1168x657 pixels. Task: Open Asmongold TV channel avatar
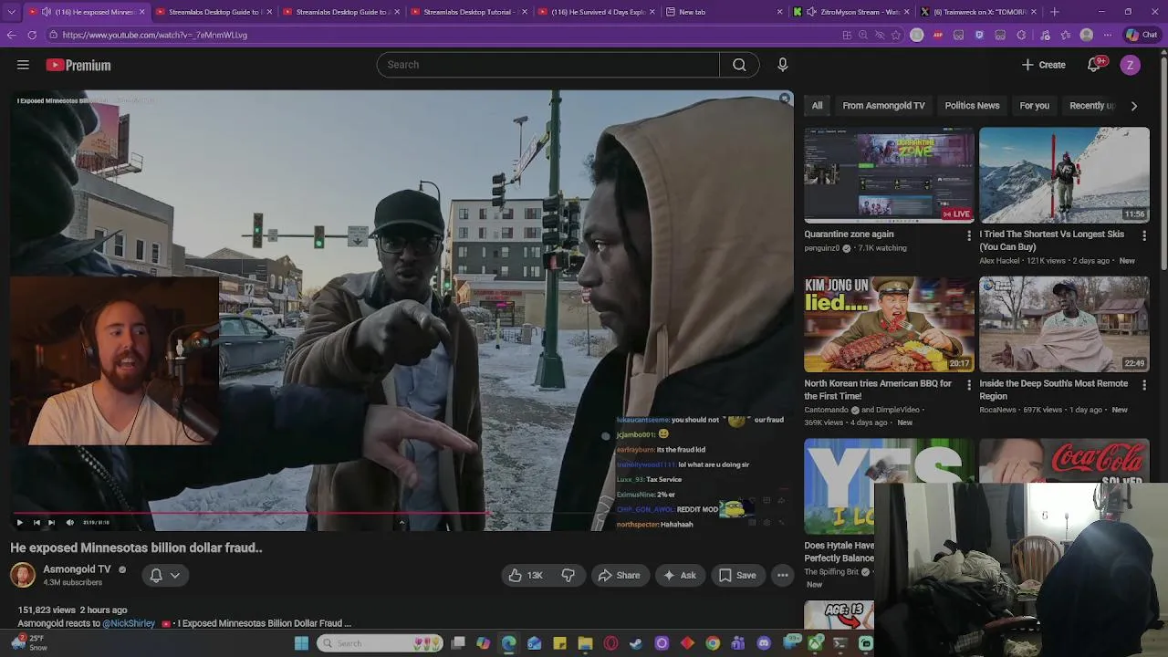(x=23, y=575)
